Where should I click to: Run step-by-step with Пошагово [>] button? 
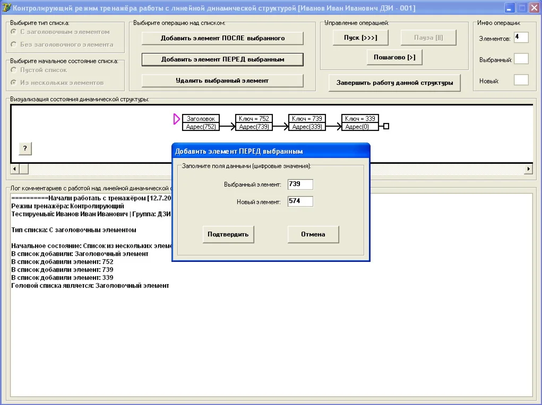pyautogui.click(x=394, y=57)
